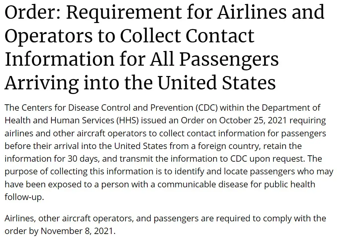Click the word "follow-up."
Viewport: 337px width, 237px height.
(24, 197)
